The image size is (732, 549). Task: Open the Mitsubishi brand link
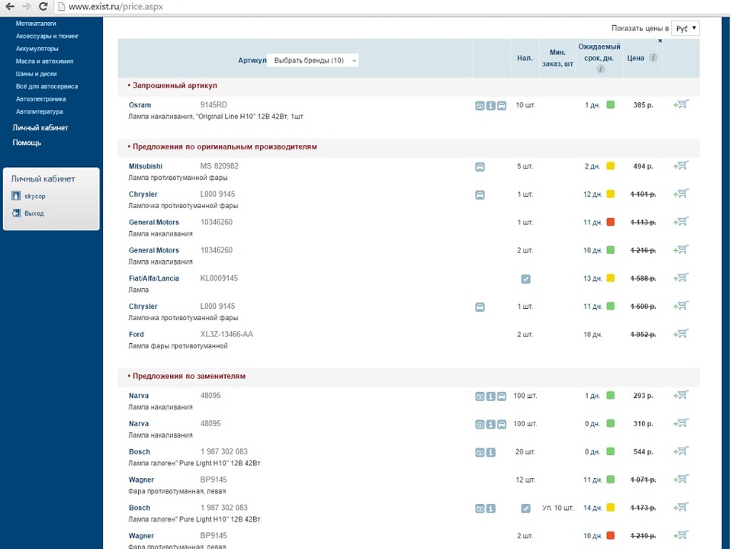[x=145, y=166]
